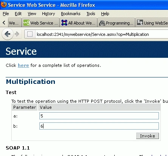
Task: Click the Programming tab favicon
Action: (102, 23)
